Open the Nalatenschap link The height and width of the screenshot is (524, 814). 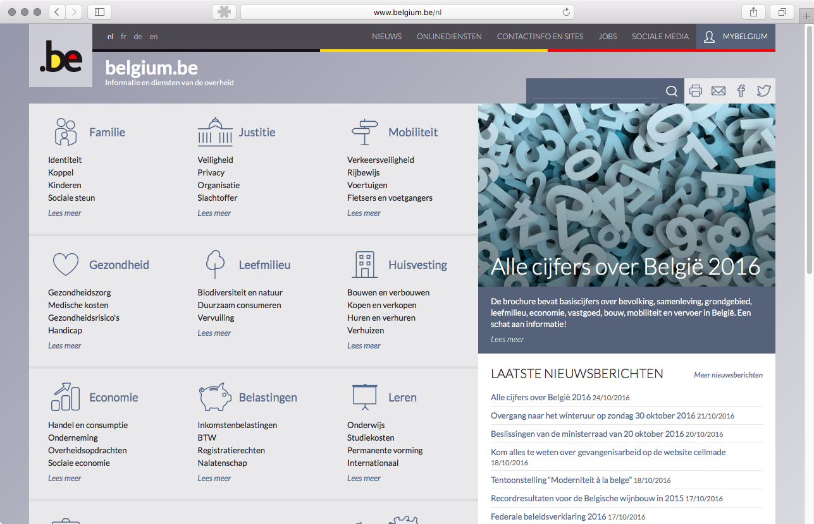click(222, 463)
